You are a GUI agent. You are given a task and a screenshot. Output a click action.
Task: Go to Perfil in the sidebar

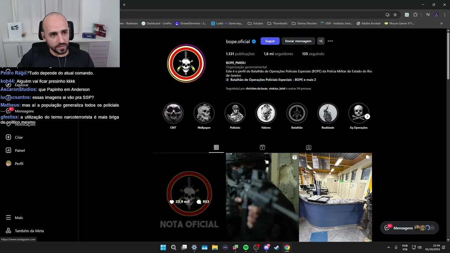[19, 163]
